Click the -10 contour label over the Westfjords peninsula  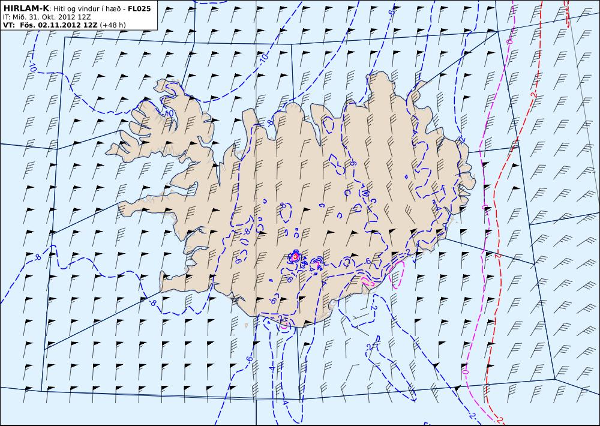(169, 113)
